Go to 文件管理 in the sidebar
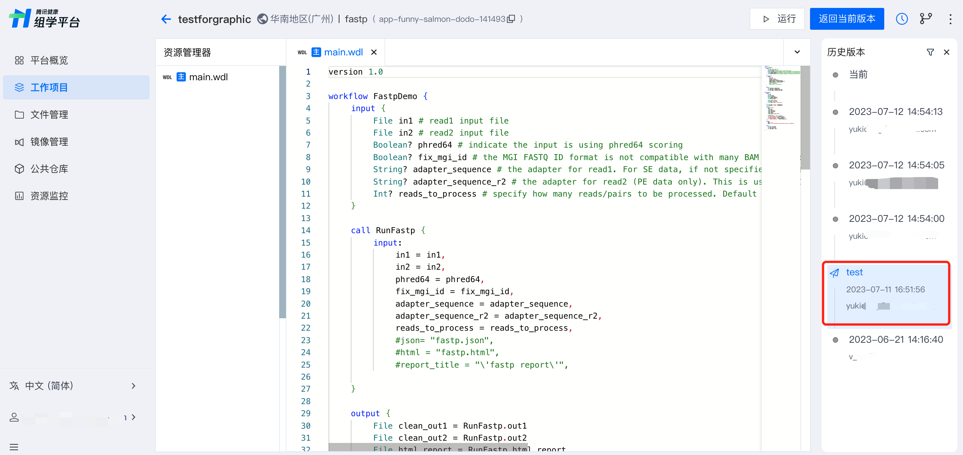Viewport: 963px width, 455px height. pyautogui.click(x=49, y=115)
